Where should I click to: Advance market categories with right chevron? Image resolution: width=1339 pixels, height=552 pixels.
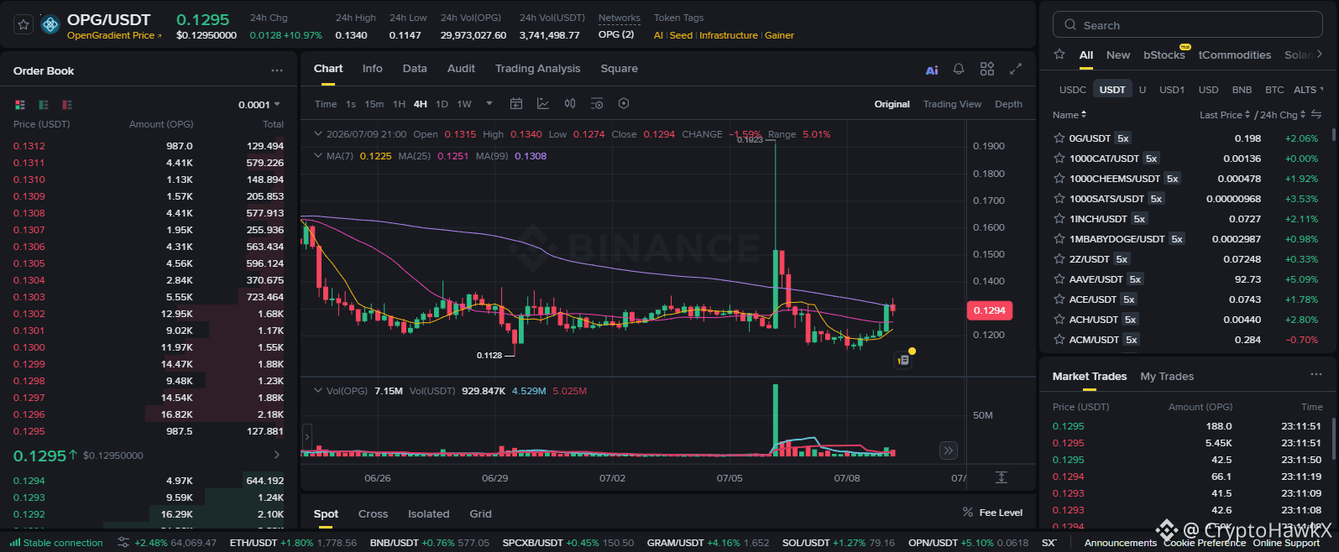1320,54
